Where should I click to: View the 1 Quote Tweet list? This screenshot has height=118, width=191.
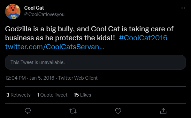click(x=52, y=95)
